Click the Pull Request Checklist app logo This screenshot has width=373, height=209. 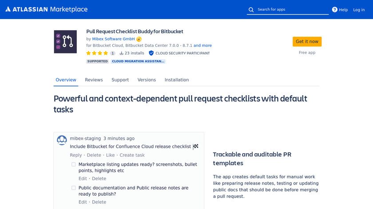click(x=65, y=42)
